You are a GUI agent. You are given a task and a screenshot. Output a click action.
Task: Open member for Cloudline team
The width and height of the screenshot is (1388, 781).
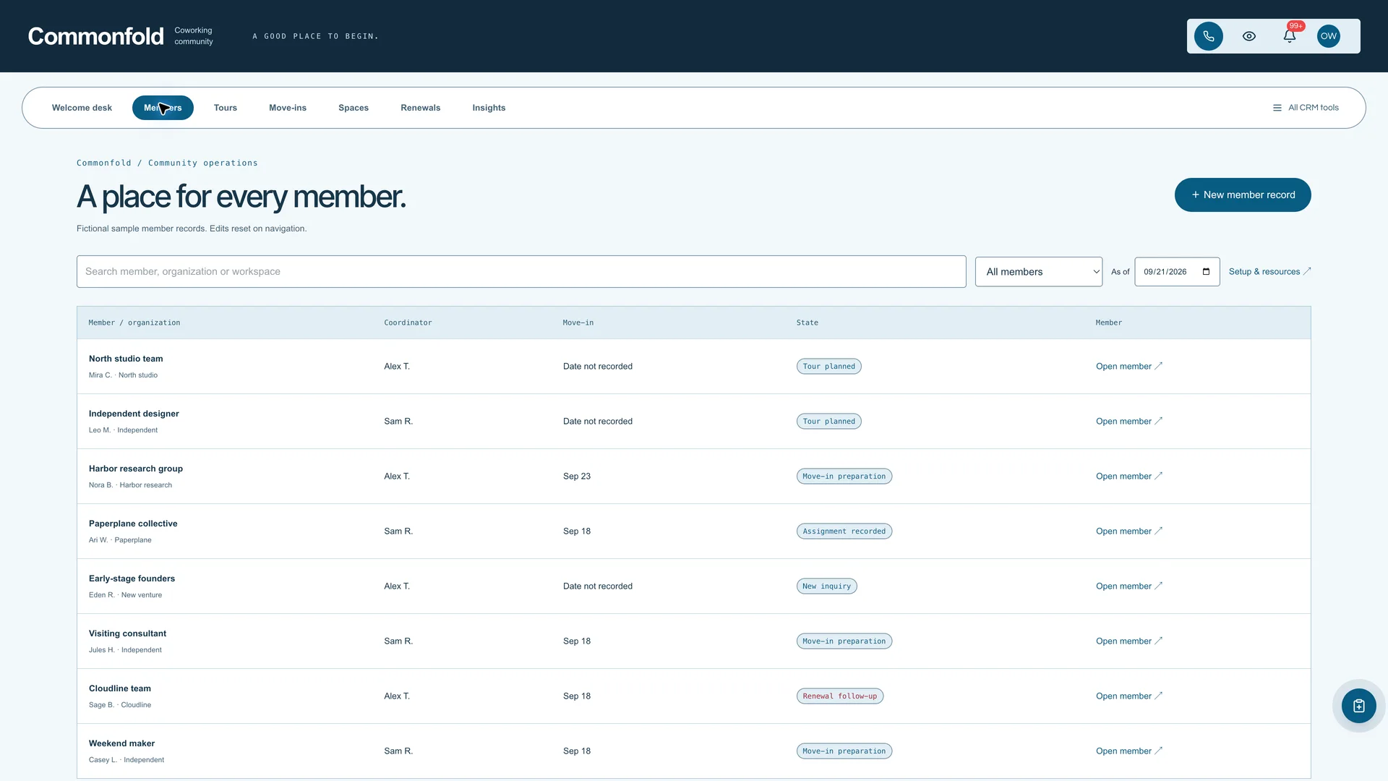(x=1129, y=696)
